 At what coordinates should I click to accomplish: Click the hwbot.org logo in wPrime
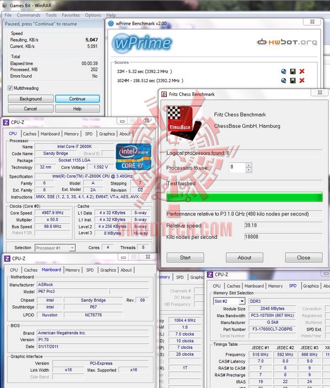287,42
